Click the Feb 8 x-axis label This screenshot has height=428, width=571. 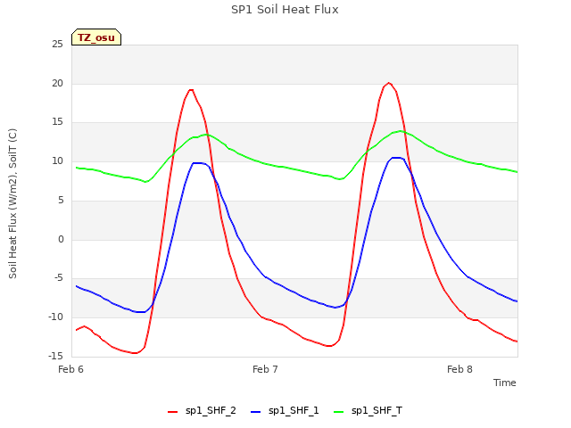pyautogui.click(x=459, y=369)
